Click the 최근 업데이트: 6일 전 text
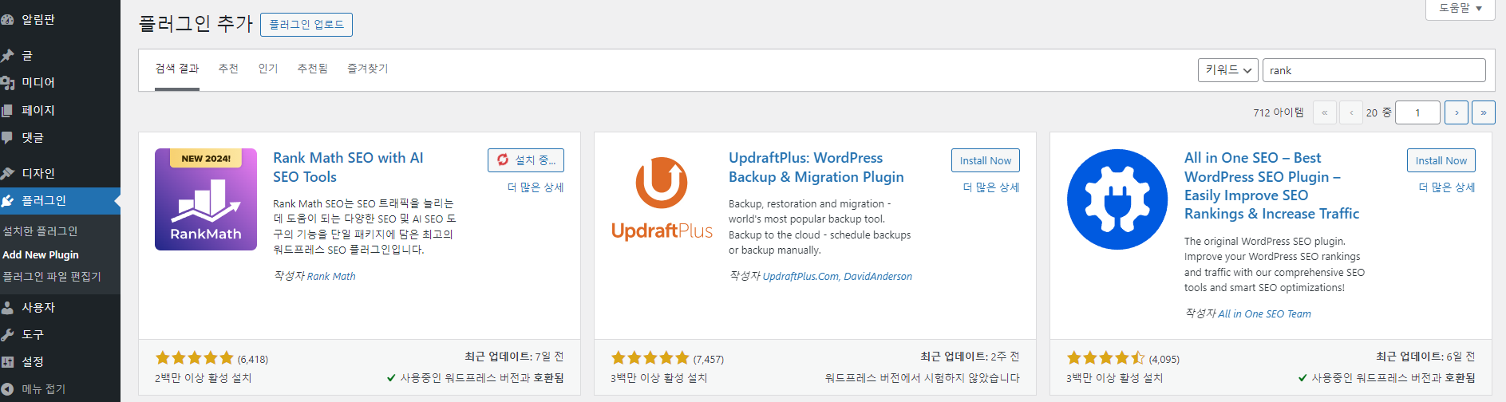This screenshot has height=402, width=1506. (x=1425, y=357)
